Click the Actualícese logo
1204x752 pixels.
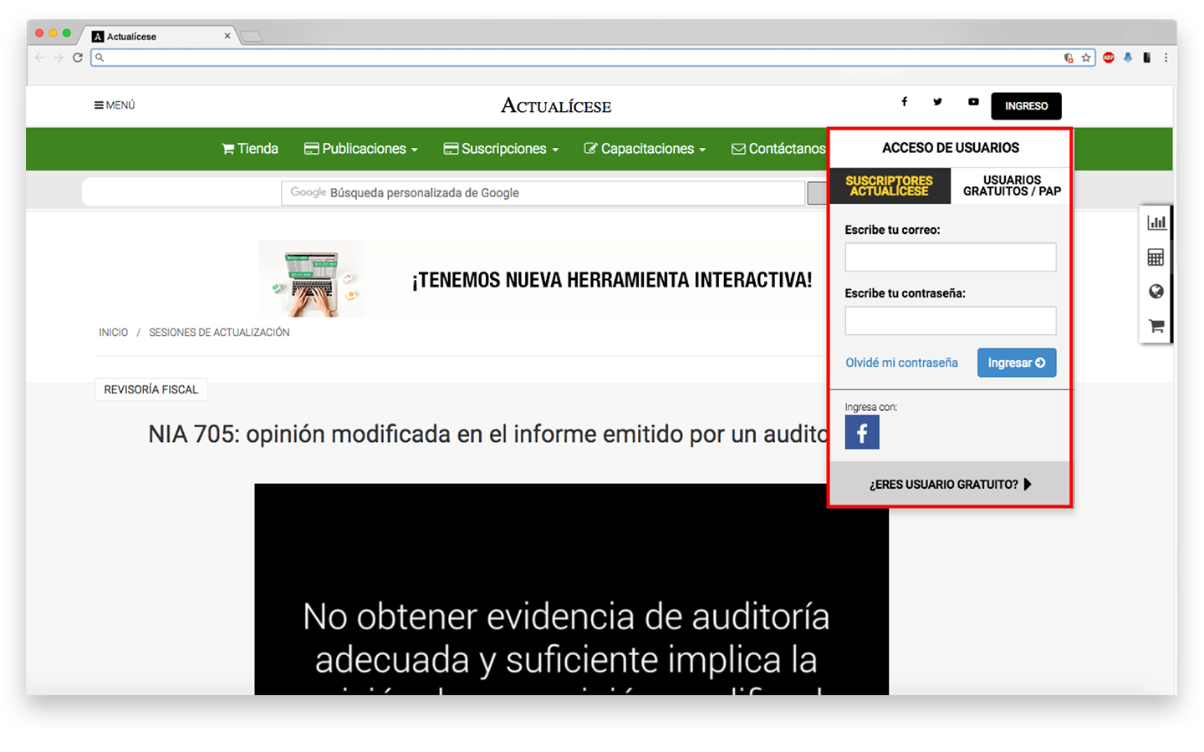point(556,106)
